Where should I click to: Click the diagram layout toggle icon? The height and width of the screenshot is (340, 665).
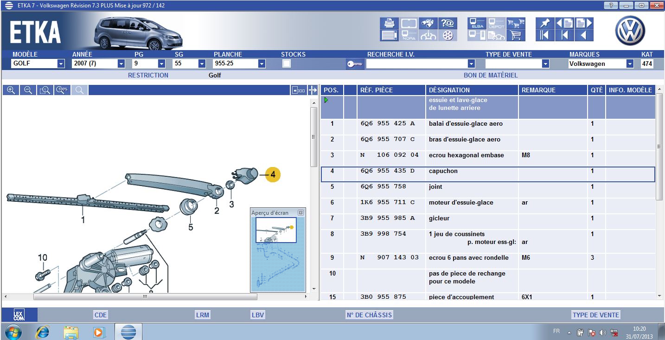coord(298,90)
